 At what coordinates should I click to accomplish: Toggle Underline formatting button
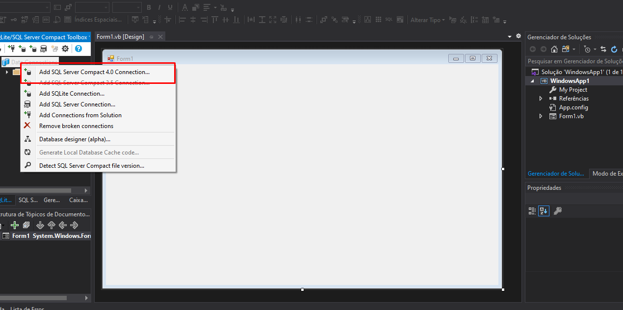pos(170,7)
